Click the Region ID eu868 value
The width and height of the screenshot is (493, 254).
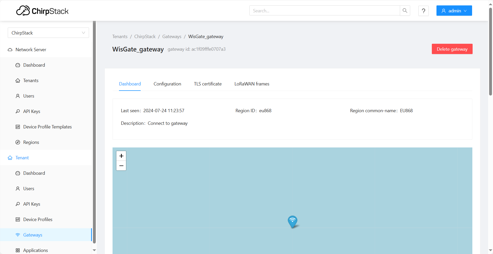click(265, 111)
